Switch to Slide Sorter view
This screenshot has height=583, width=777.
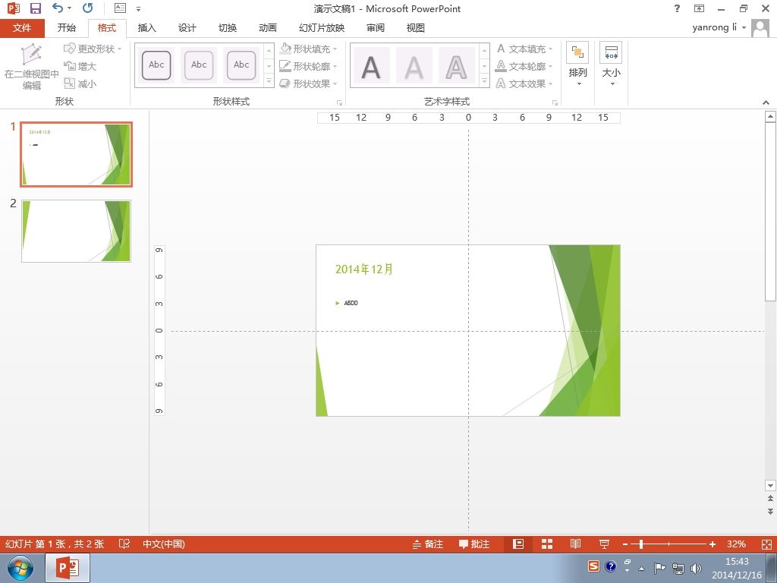click(547, 544)
